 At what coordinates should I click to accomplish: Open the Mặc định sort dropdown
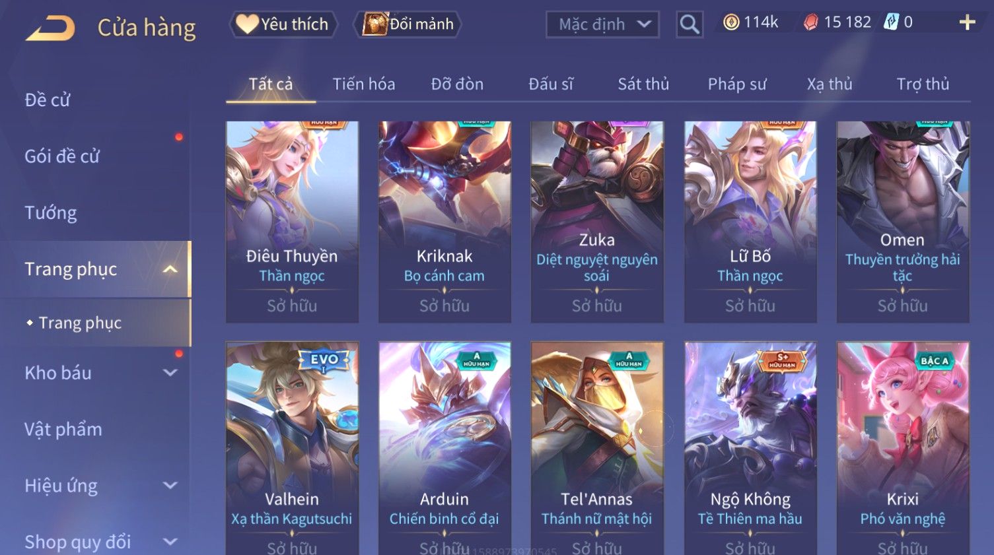point(602,24)
